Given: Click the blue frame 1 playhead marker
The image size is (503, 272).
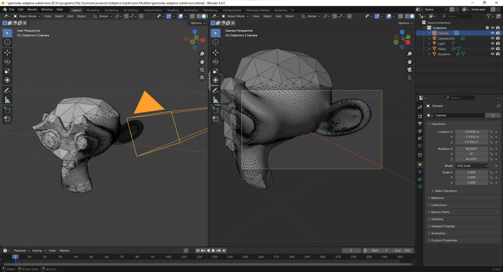Looking at the screenshot, I should pos(15,256).
